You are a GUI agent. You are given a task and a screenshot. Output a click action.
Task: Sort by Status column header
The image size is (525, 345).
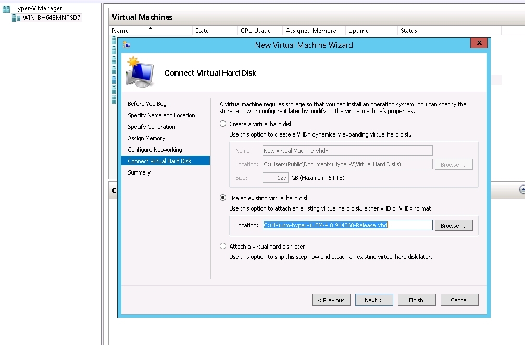pos(449,30)
